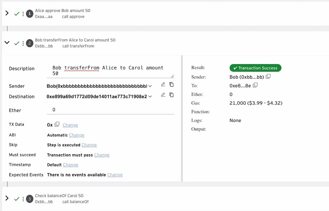
Task: Copy the TX Data value 0x
Action: click(x=57, y=124)
